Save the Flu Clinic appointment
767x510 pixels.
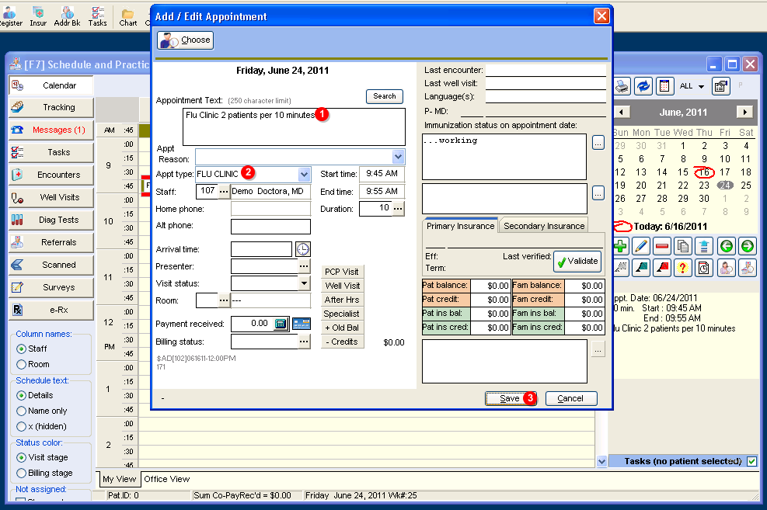click(x=511, y=398)
